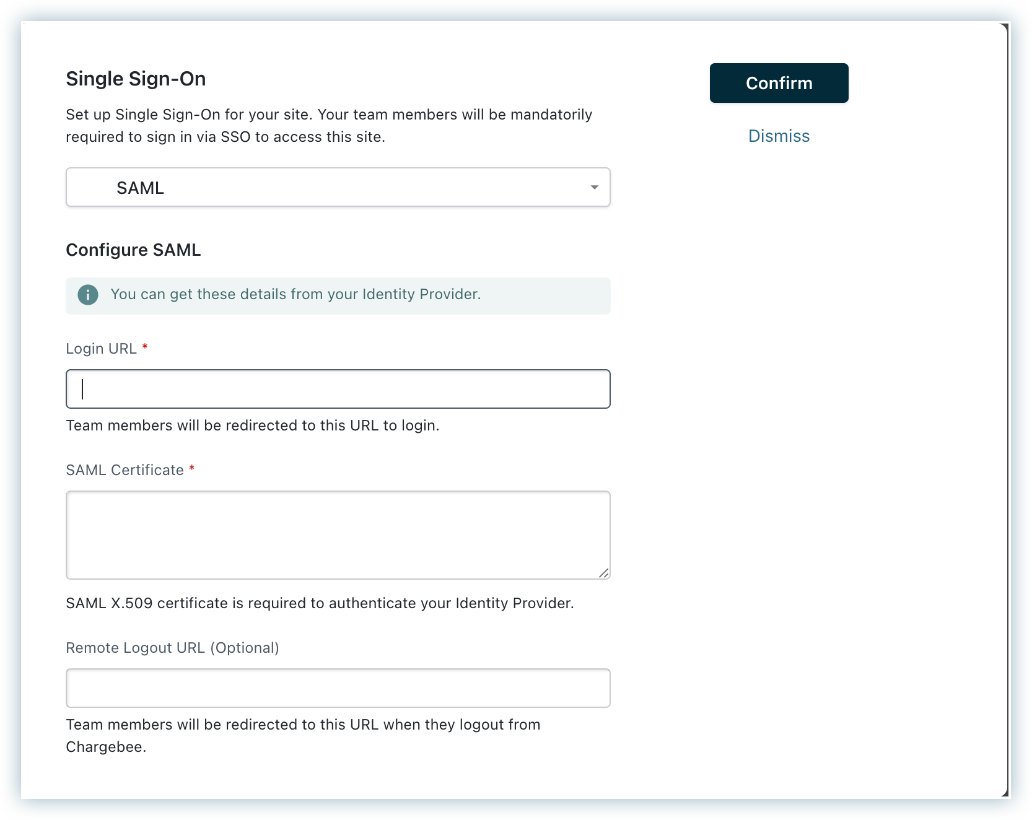This screenshot has height=820, width=1032.
Task: Click the Remote Logout URL (Optional) label
Action: [x=172, y=648]
